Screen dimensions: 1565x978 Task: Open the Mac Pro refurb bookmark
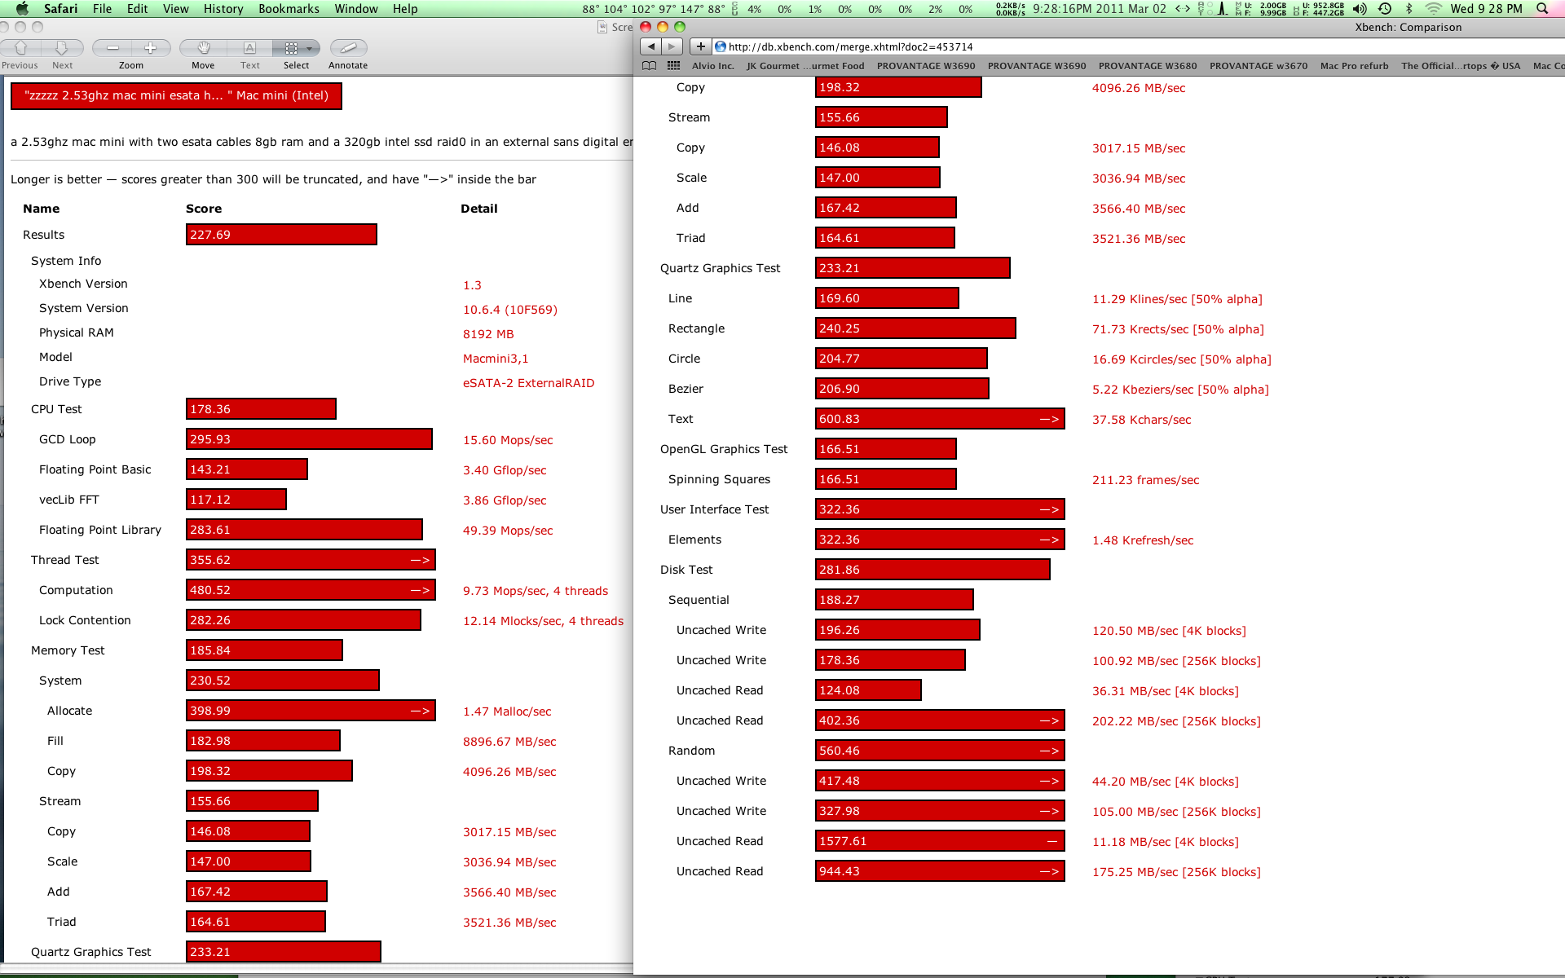[x=1354, y=66]
